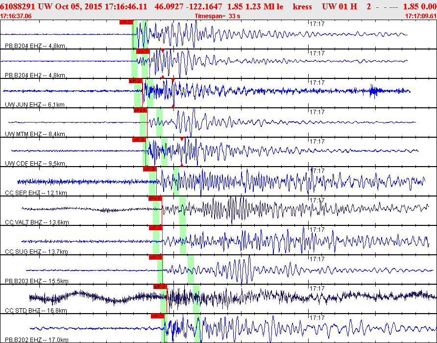Image resolution: width=437 pixels, height=343 pixels.
Task: Click the 17:17 time tick on CC SUG row
Action: (317, 229)
